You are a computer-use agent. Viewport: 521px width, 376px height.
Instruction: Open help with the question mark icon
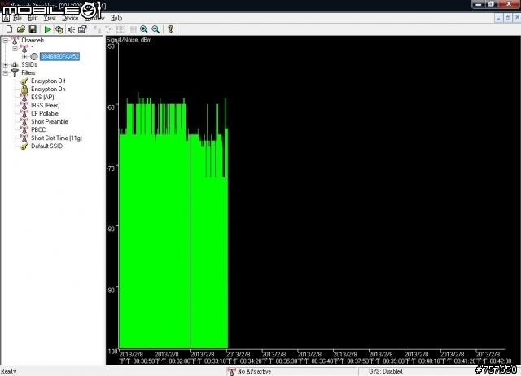coord(170,29)
